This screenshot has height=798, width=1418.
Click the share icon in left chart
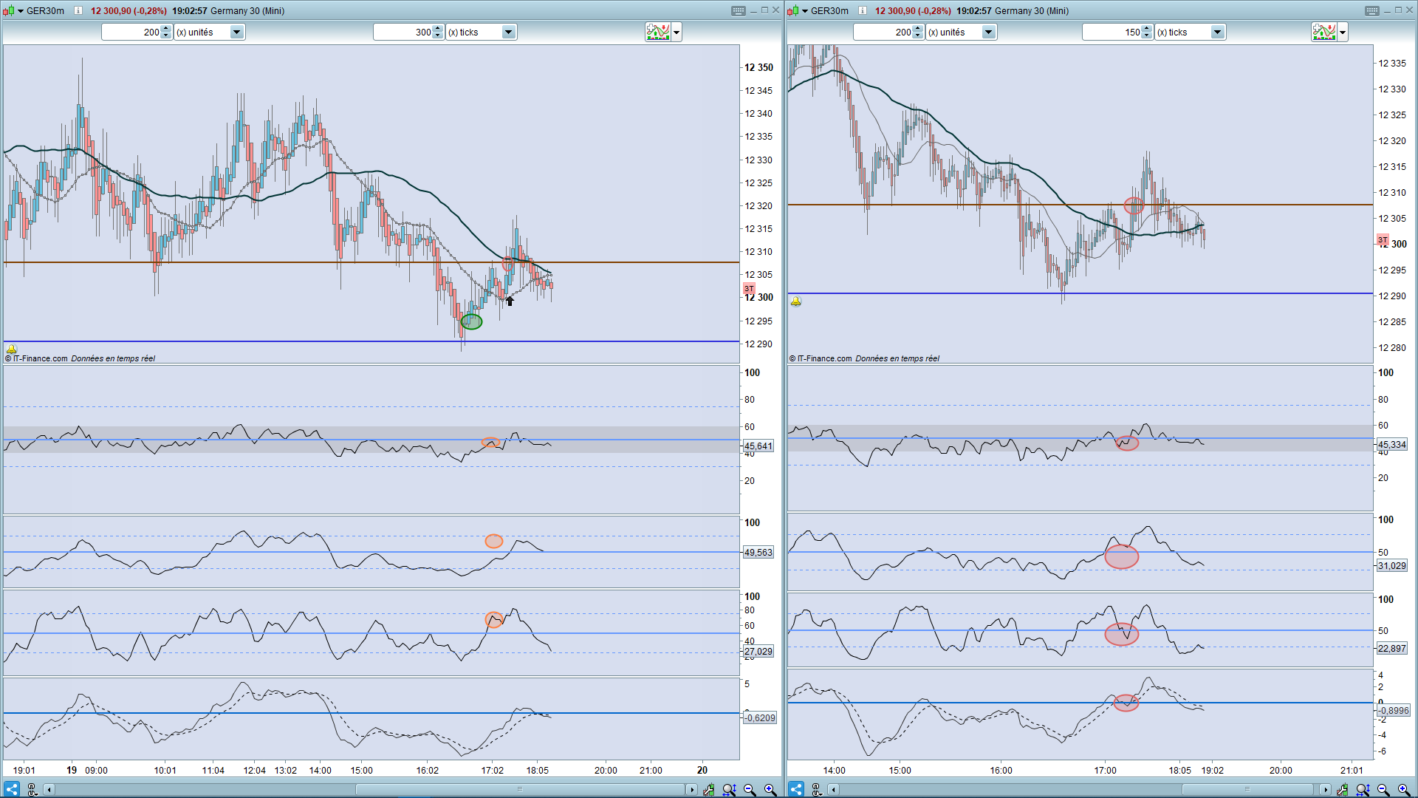[x=11, y=789]
